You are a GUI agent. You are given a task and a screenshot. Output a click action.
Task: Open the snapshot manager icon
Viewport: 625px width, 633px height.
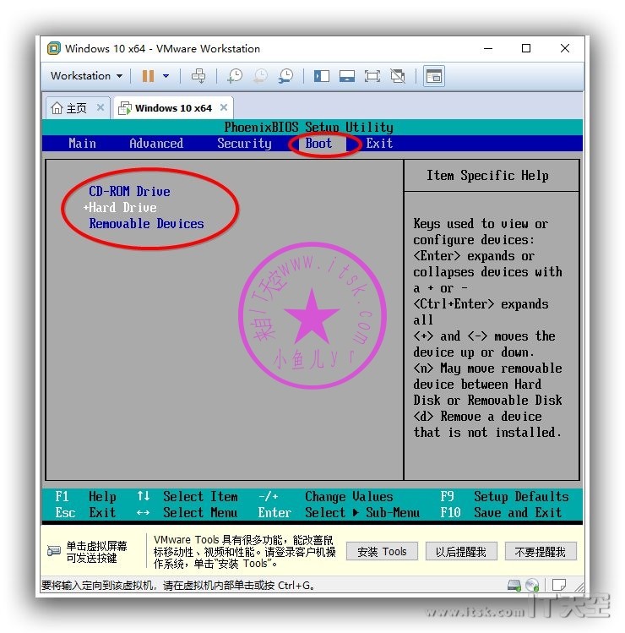(285, 76)
